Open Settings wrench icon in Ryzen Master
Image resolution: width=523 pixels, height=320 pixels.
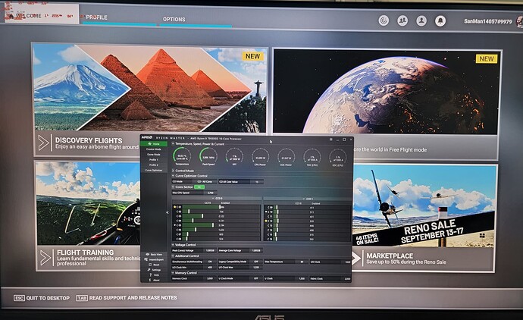coord(149,270)
